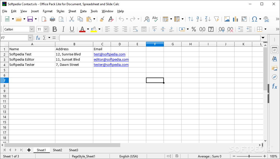The image size is (280, 159).
Task: Toggle Underline formatting
Action: (72, 29)
